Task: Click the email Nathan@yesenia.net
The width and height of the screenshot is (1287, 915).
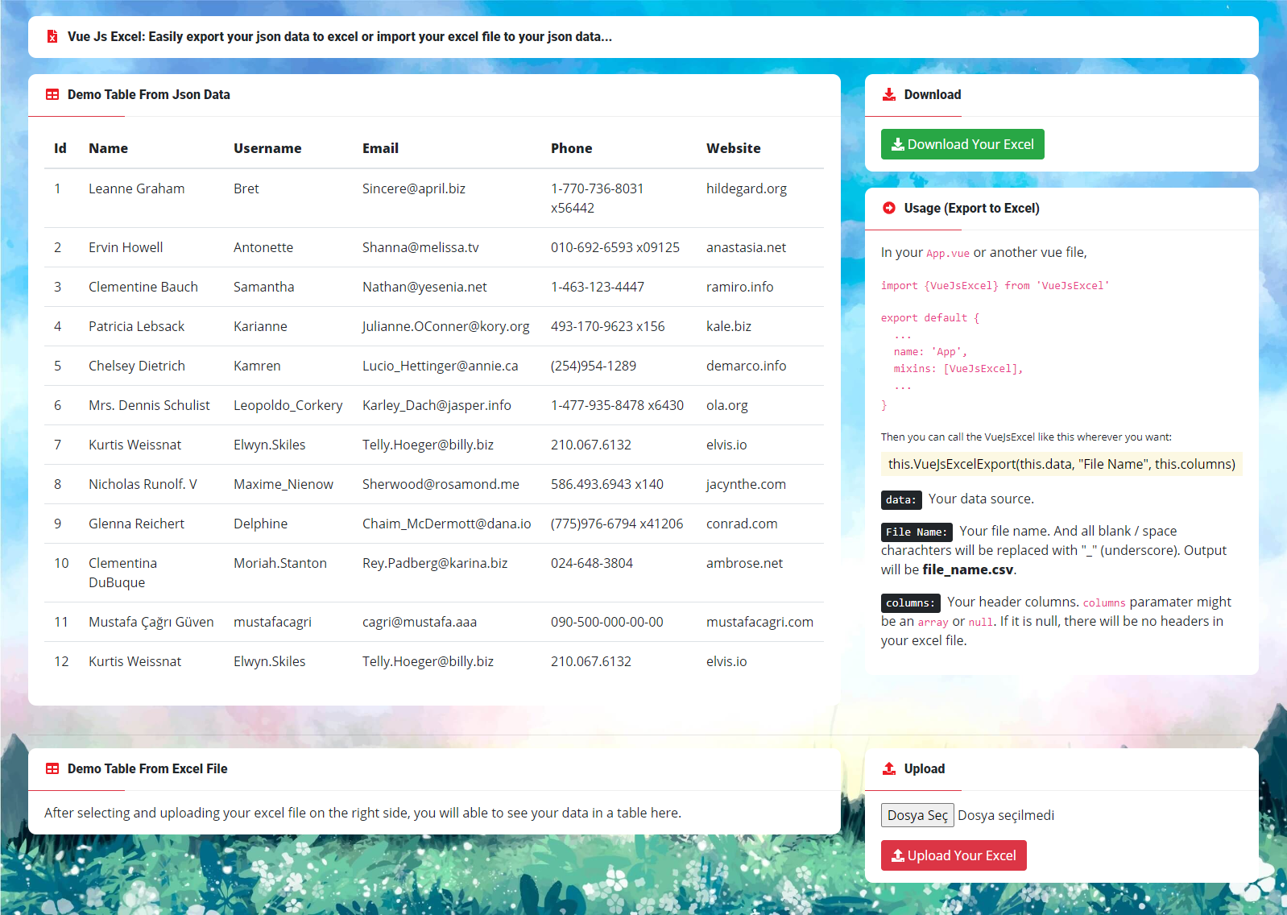Action: 424,287
